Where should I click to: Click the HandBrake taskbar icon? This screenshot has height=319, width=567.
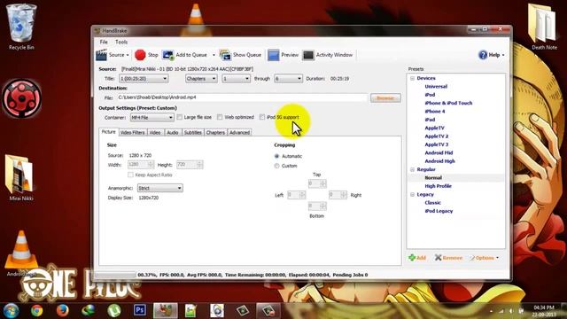click(x=166, y=311)
